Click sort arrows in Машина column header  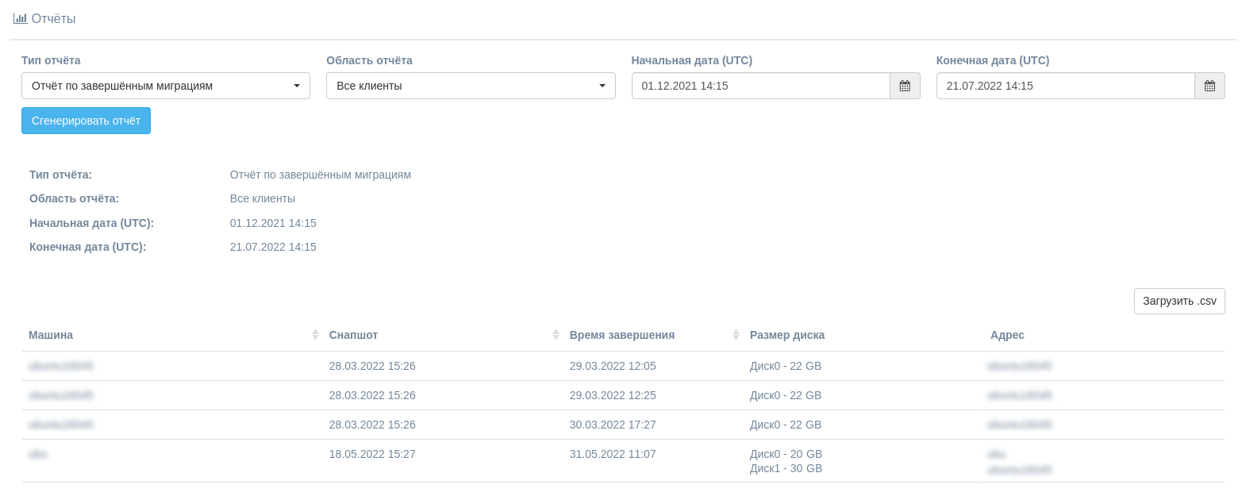[315, 335]
